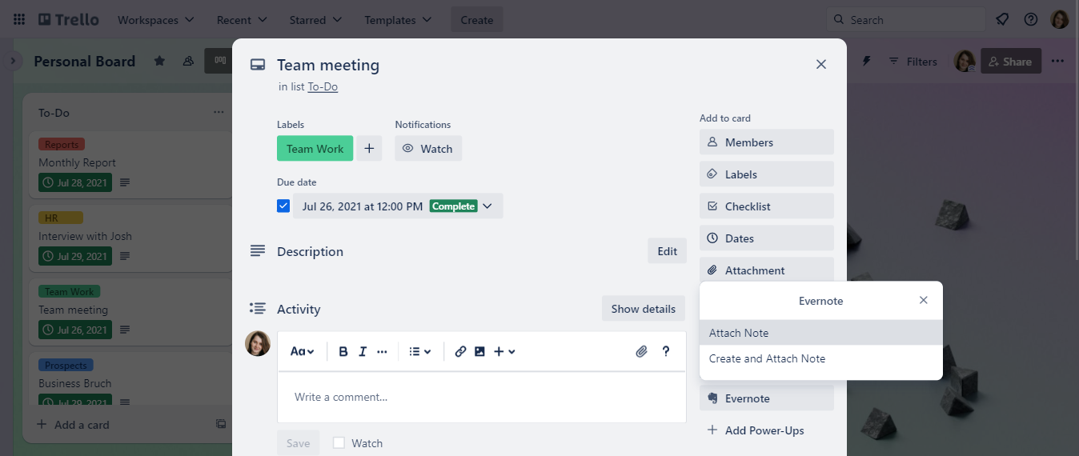Image resolution: width=1079 pixels, height=456 pixels.
Task: Tick the Watch checkbox below the comment box
Action: tap(339, 442)
